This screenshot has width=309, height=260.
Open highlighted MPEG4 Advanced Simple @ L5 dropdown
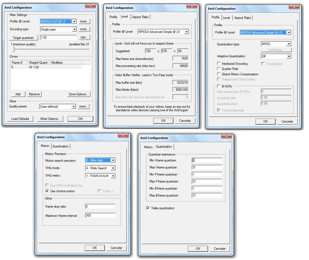point(265,33)
